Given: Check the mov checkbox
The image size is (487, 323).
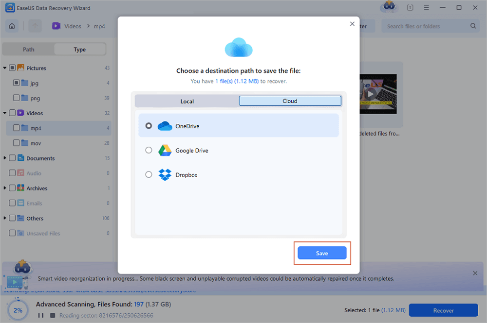Looking at the screenshot, I should [16, 143].
